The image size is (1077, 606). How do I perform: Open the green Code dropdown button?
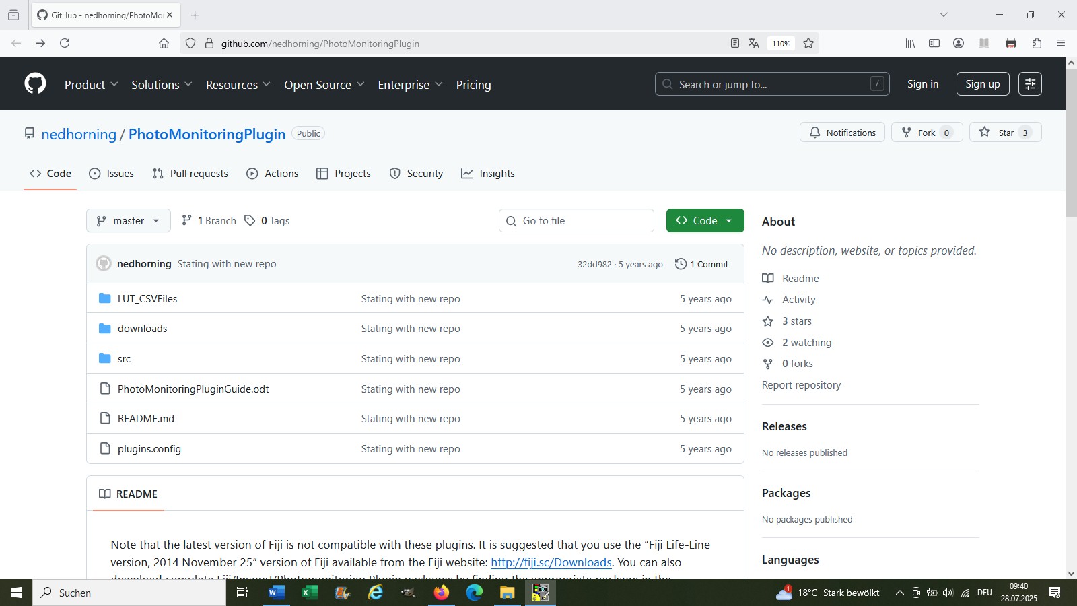click(x=705, y=221)
